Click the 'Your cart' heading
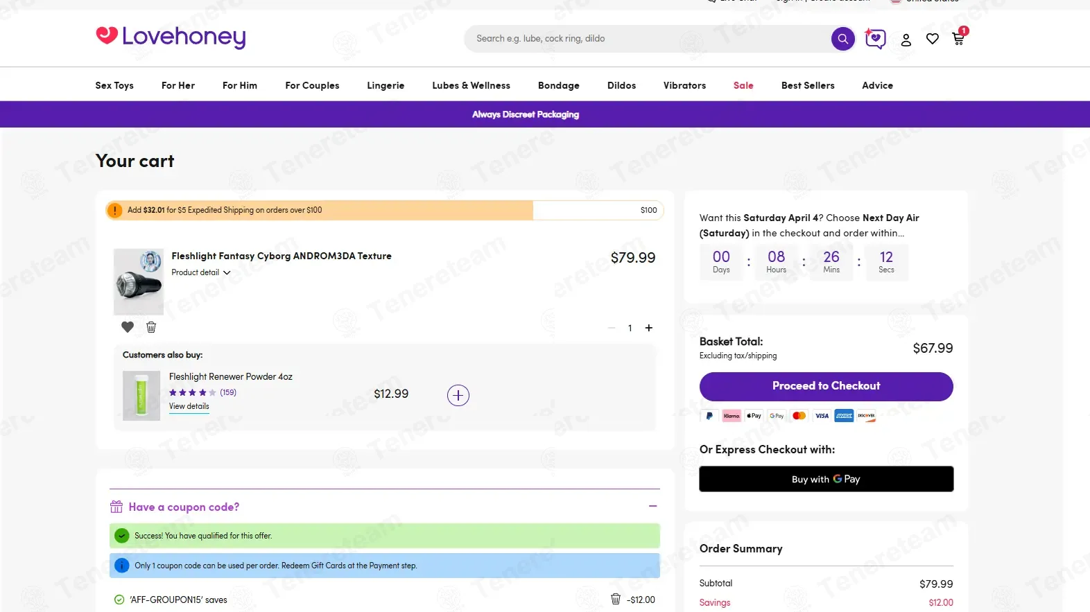 (x=135, y=161)
